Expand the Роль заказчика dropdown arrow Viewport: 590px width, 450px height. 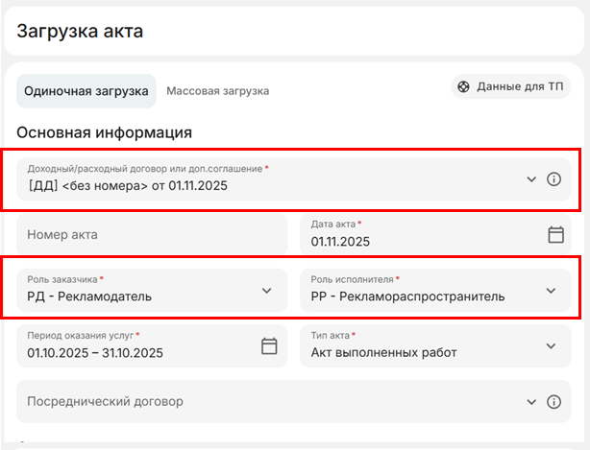click(267, 290)
